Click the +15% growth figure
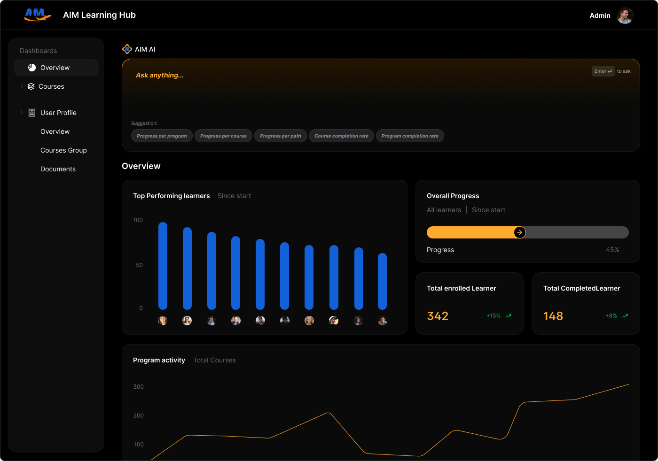The width and height of the screenshot is (658, 461). tap(493, 316)
